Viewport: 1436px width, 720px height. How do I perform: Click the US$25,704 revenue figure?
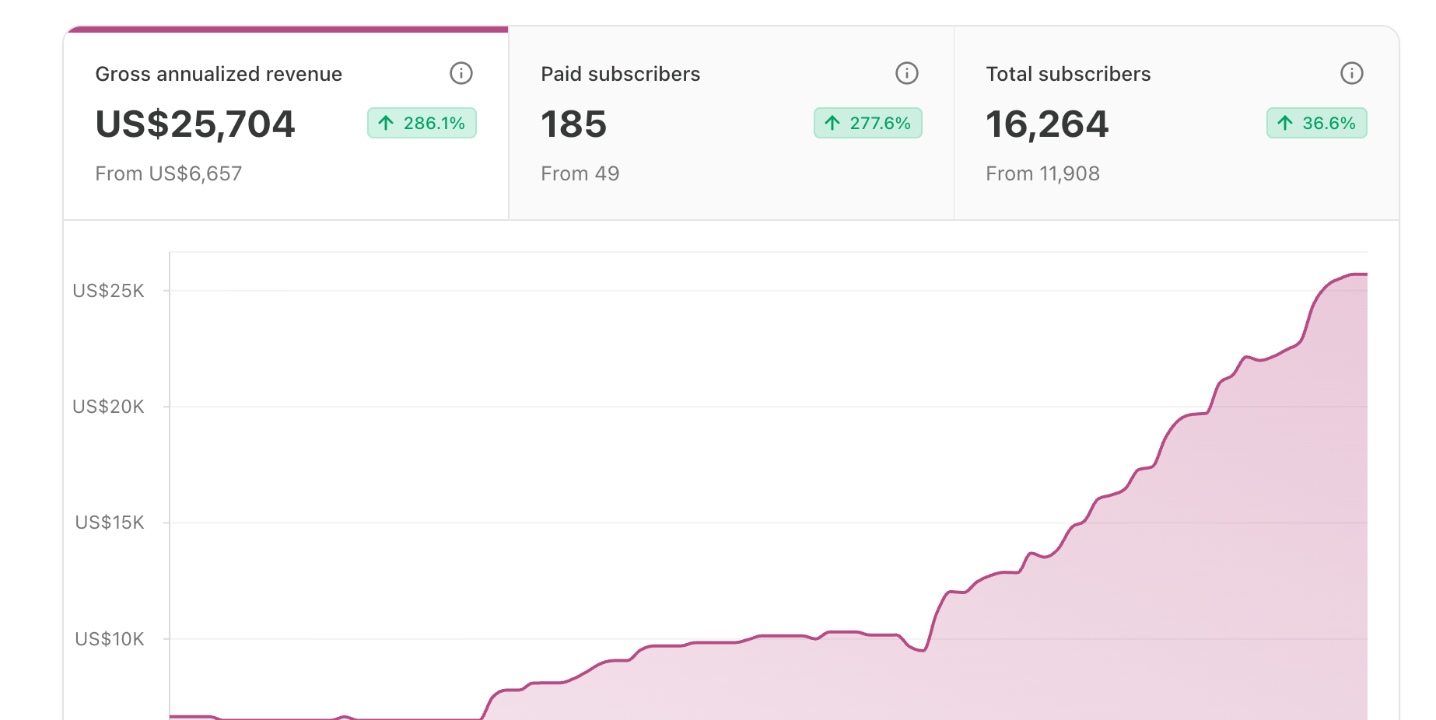pos(195,124)
